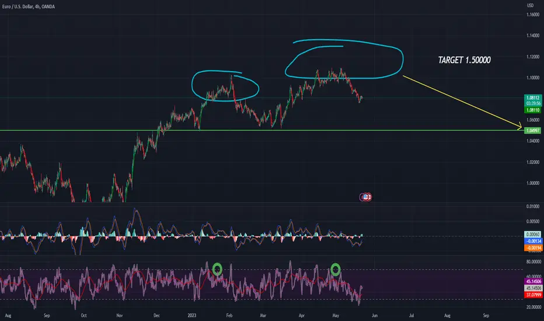Click the 1.10000 price axis label
The image size is (544, 321).
[x=533, y=78]
